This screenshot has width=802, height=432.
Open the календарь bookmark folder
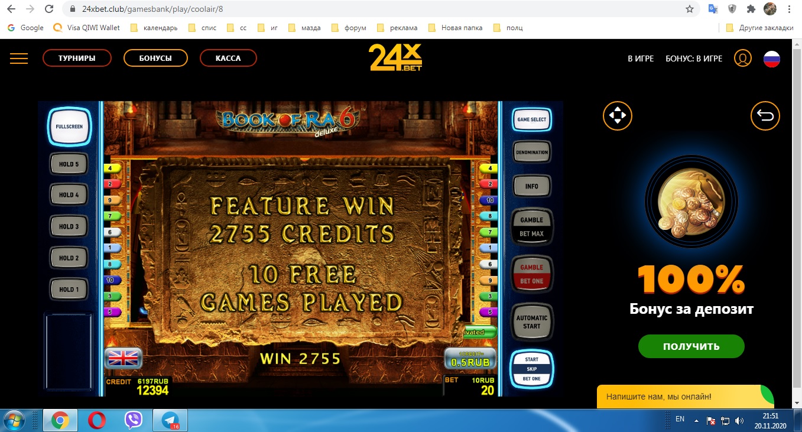pyautogui.click(x=154, y=28)
